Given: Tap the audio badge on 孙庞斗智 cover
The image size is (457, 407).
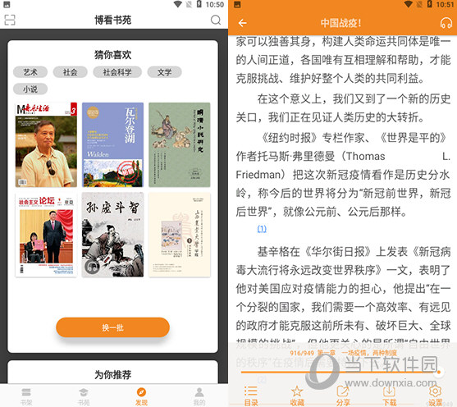Looking at the screenshot, I should tap(92, 266).
